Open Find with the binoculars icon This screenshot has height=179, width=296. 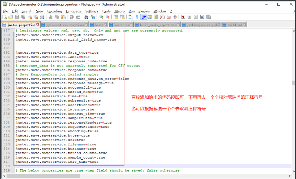pyautogui.click(x=86, y=17)
